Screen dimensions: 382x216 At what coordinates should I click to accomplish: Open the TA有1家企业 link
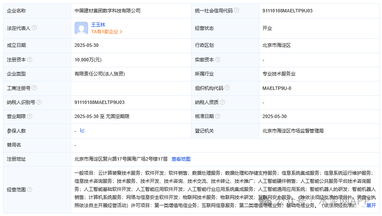tap(106, 32)
